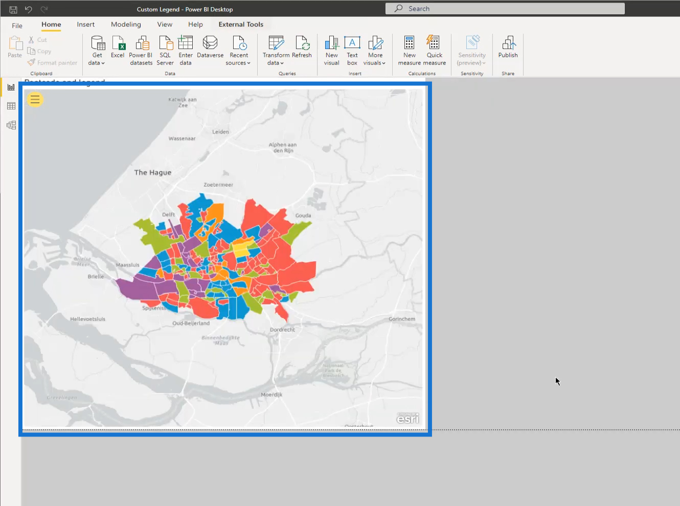Click The Hague label on map
The image size is (680, 506).
(152, 173)
